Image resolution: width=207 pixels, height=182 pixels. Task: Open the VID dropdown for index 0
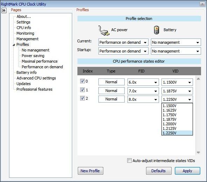(177, 82)
